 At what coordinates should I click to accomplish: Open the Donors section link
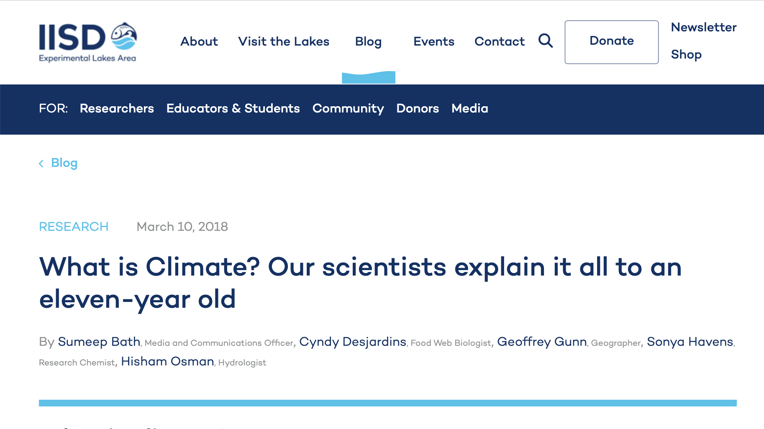click(417, 109)
